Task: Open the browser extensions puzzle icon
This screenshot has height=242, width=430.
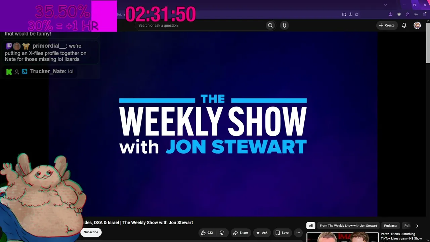Action: coord(407,14)
